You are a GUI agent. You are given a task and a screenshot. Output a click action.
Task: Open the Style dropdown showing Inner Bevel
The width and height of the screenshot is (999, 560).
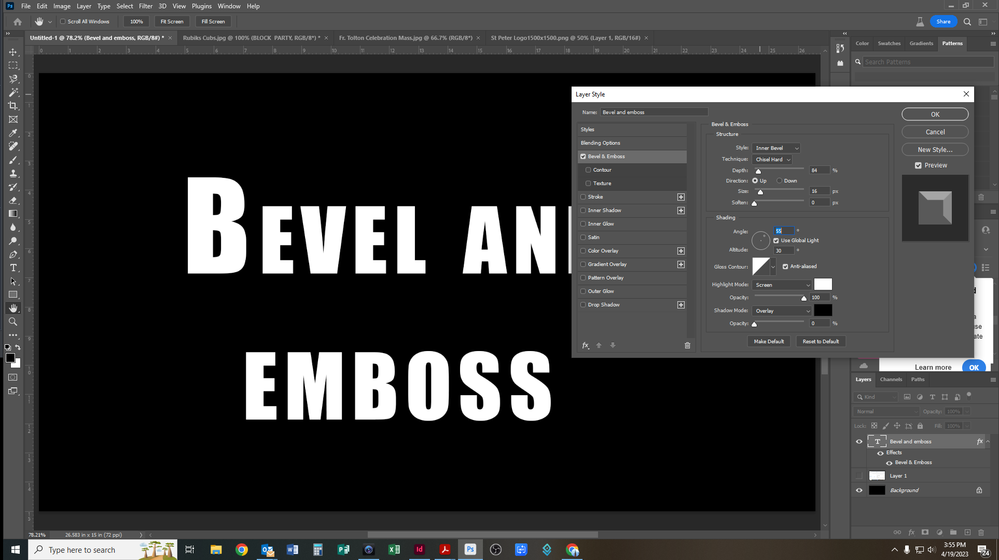[x=776, y=148]
